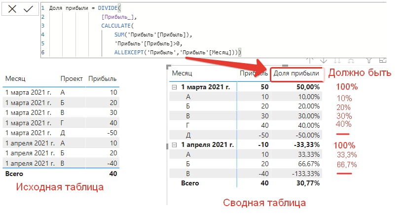
Task: Select pivot grand total '30,77%'
Action: click(x=308, y=183)
